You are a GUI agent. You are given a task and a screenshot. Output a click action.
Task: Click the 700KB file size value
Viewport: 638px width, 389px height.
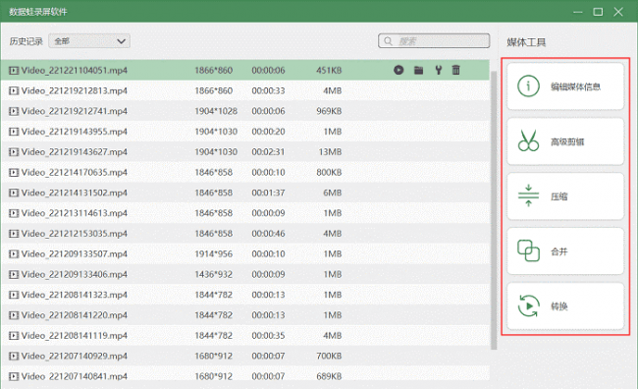click(329, 356)
